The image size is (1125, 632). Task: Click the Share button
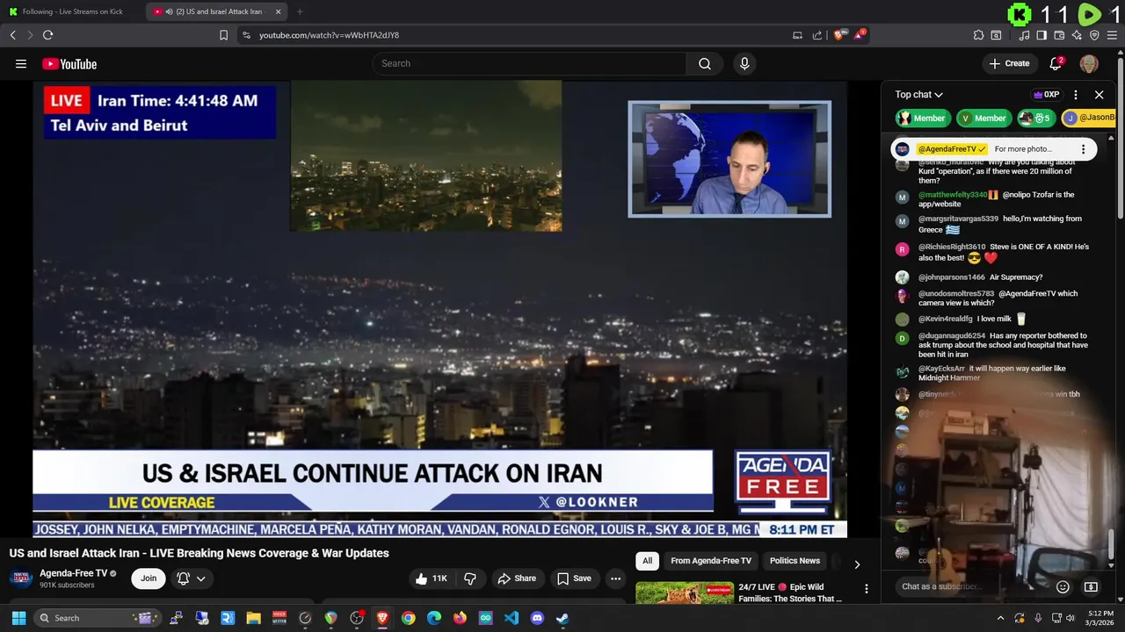516,578
